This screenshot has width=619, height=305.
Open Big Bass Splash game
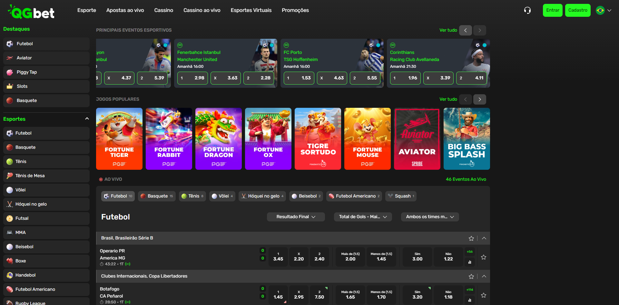[467, 139]
